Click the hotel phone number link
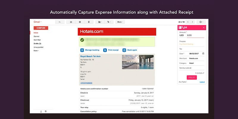This screenshot has width=238, height=119. 86,83
